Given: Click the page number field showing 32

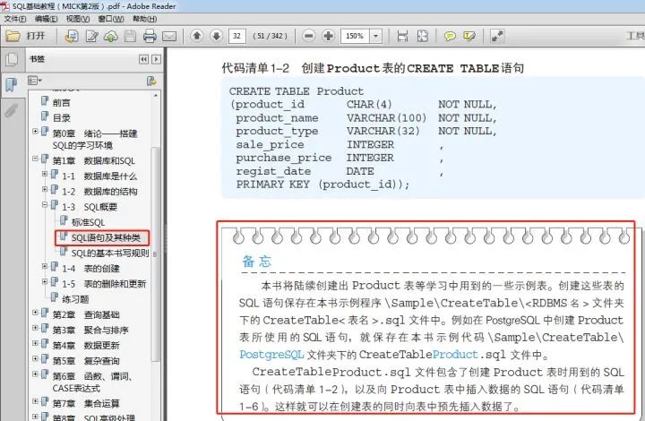Looking at the screenshot, I should point(237,36).
